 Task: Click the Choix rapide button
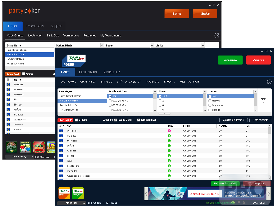click(x=65, y=120)
